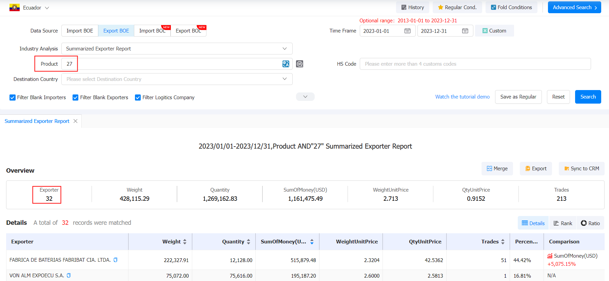Switch to Export BOL data source
This screenshot has height=281, width=609.
click(x=188, y=31)
